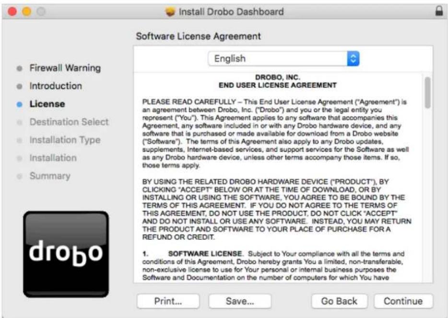The image size is (448, 318).
Task: Click the blue language dropdown arrows
Action: click(x=353, y=59)
